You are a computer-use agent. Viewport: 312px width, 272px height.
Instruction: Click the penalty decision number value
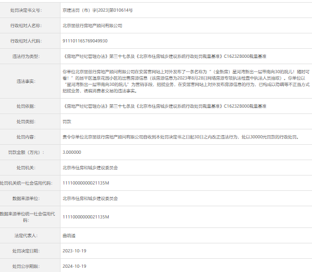click(x=98, y=11)
